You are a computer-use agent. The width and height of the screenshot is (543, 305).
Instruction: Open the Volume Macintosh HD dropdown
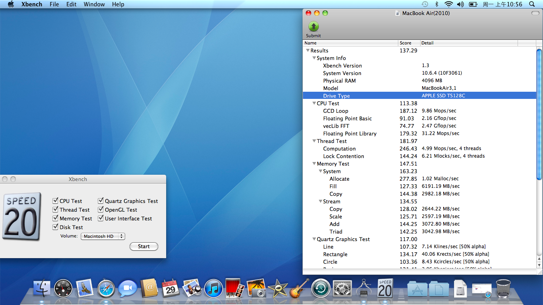pos(103,236)
